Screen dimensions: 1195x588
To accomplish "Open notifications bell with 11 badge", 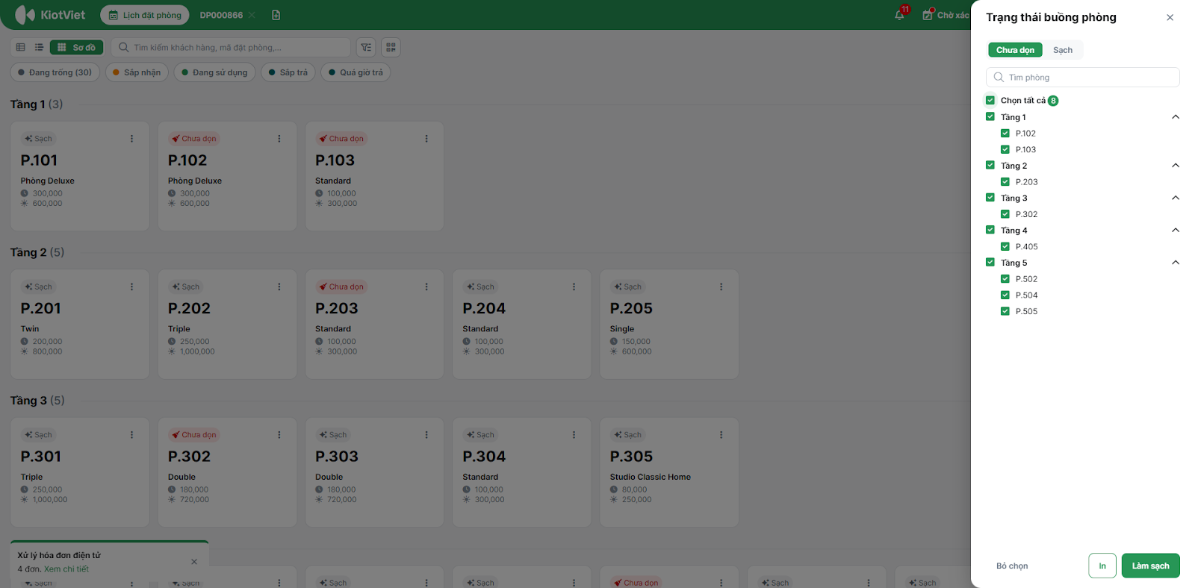I will 899,15.
